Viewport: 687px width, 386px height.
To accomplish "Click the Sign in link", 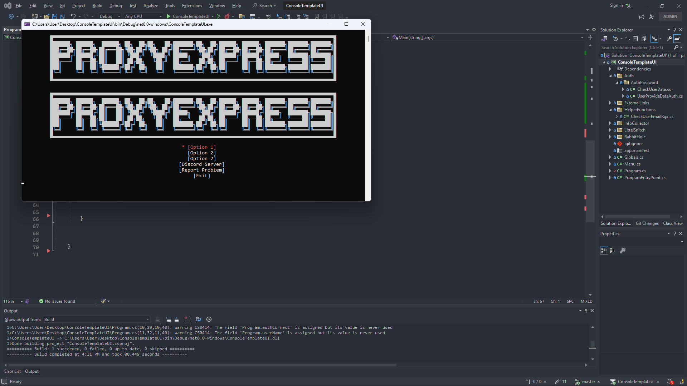I will (x=616, y=5).
